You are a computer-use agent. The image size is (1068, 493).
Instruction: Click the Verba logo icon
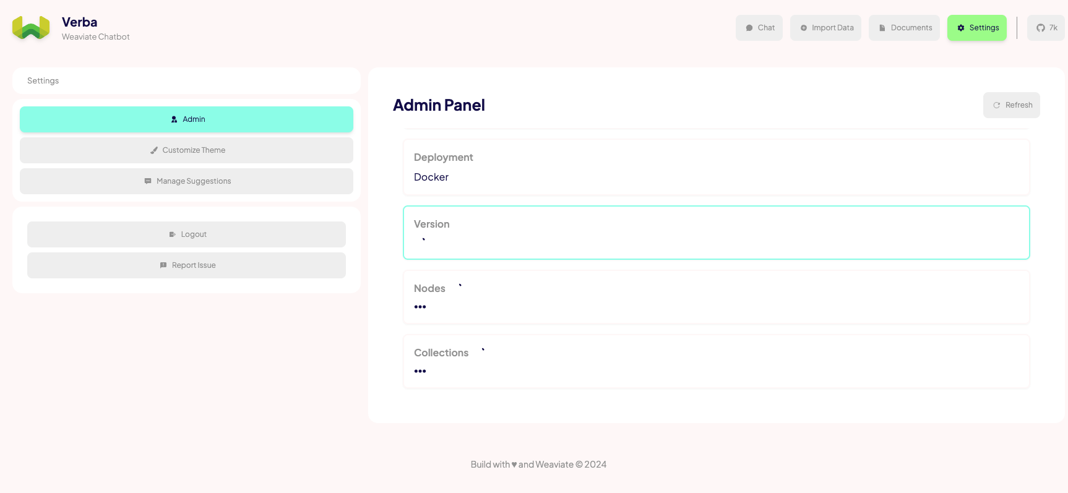pos(31,28)
